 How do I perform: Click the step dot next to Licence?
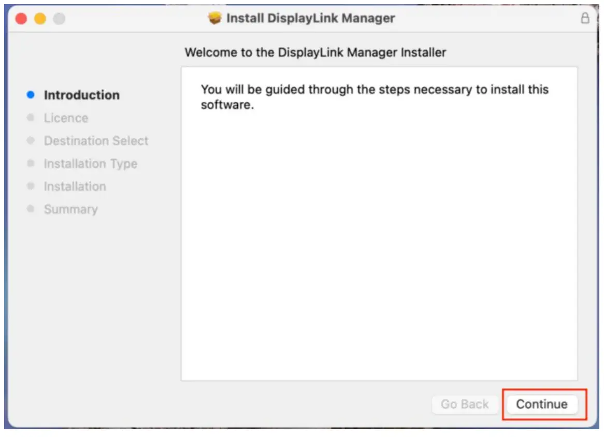coord(29,118)
